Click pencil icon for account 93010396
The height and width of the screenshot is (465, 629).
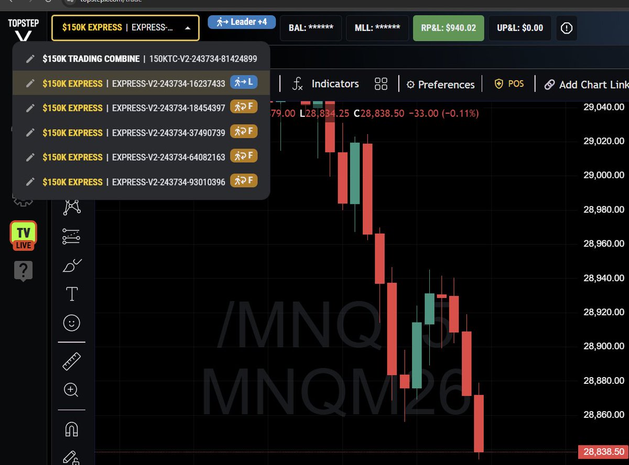tap(31, 182)
